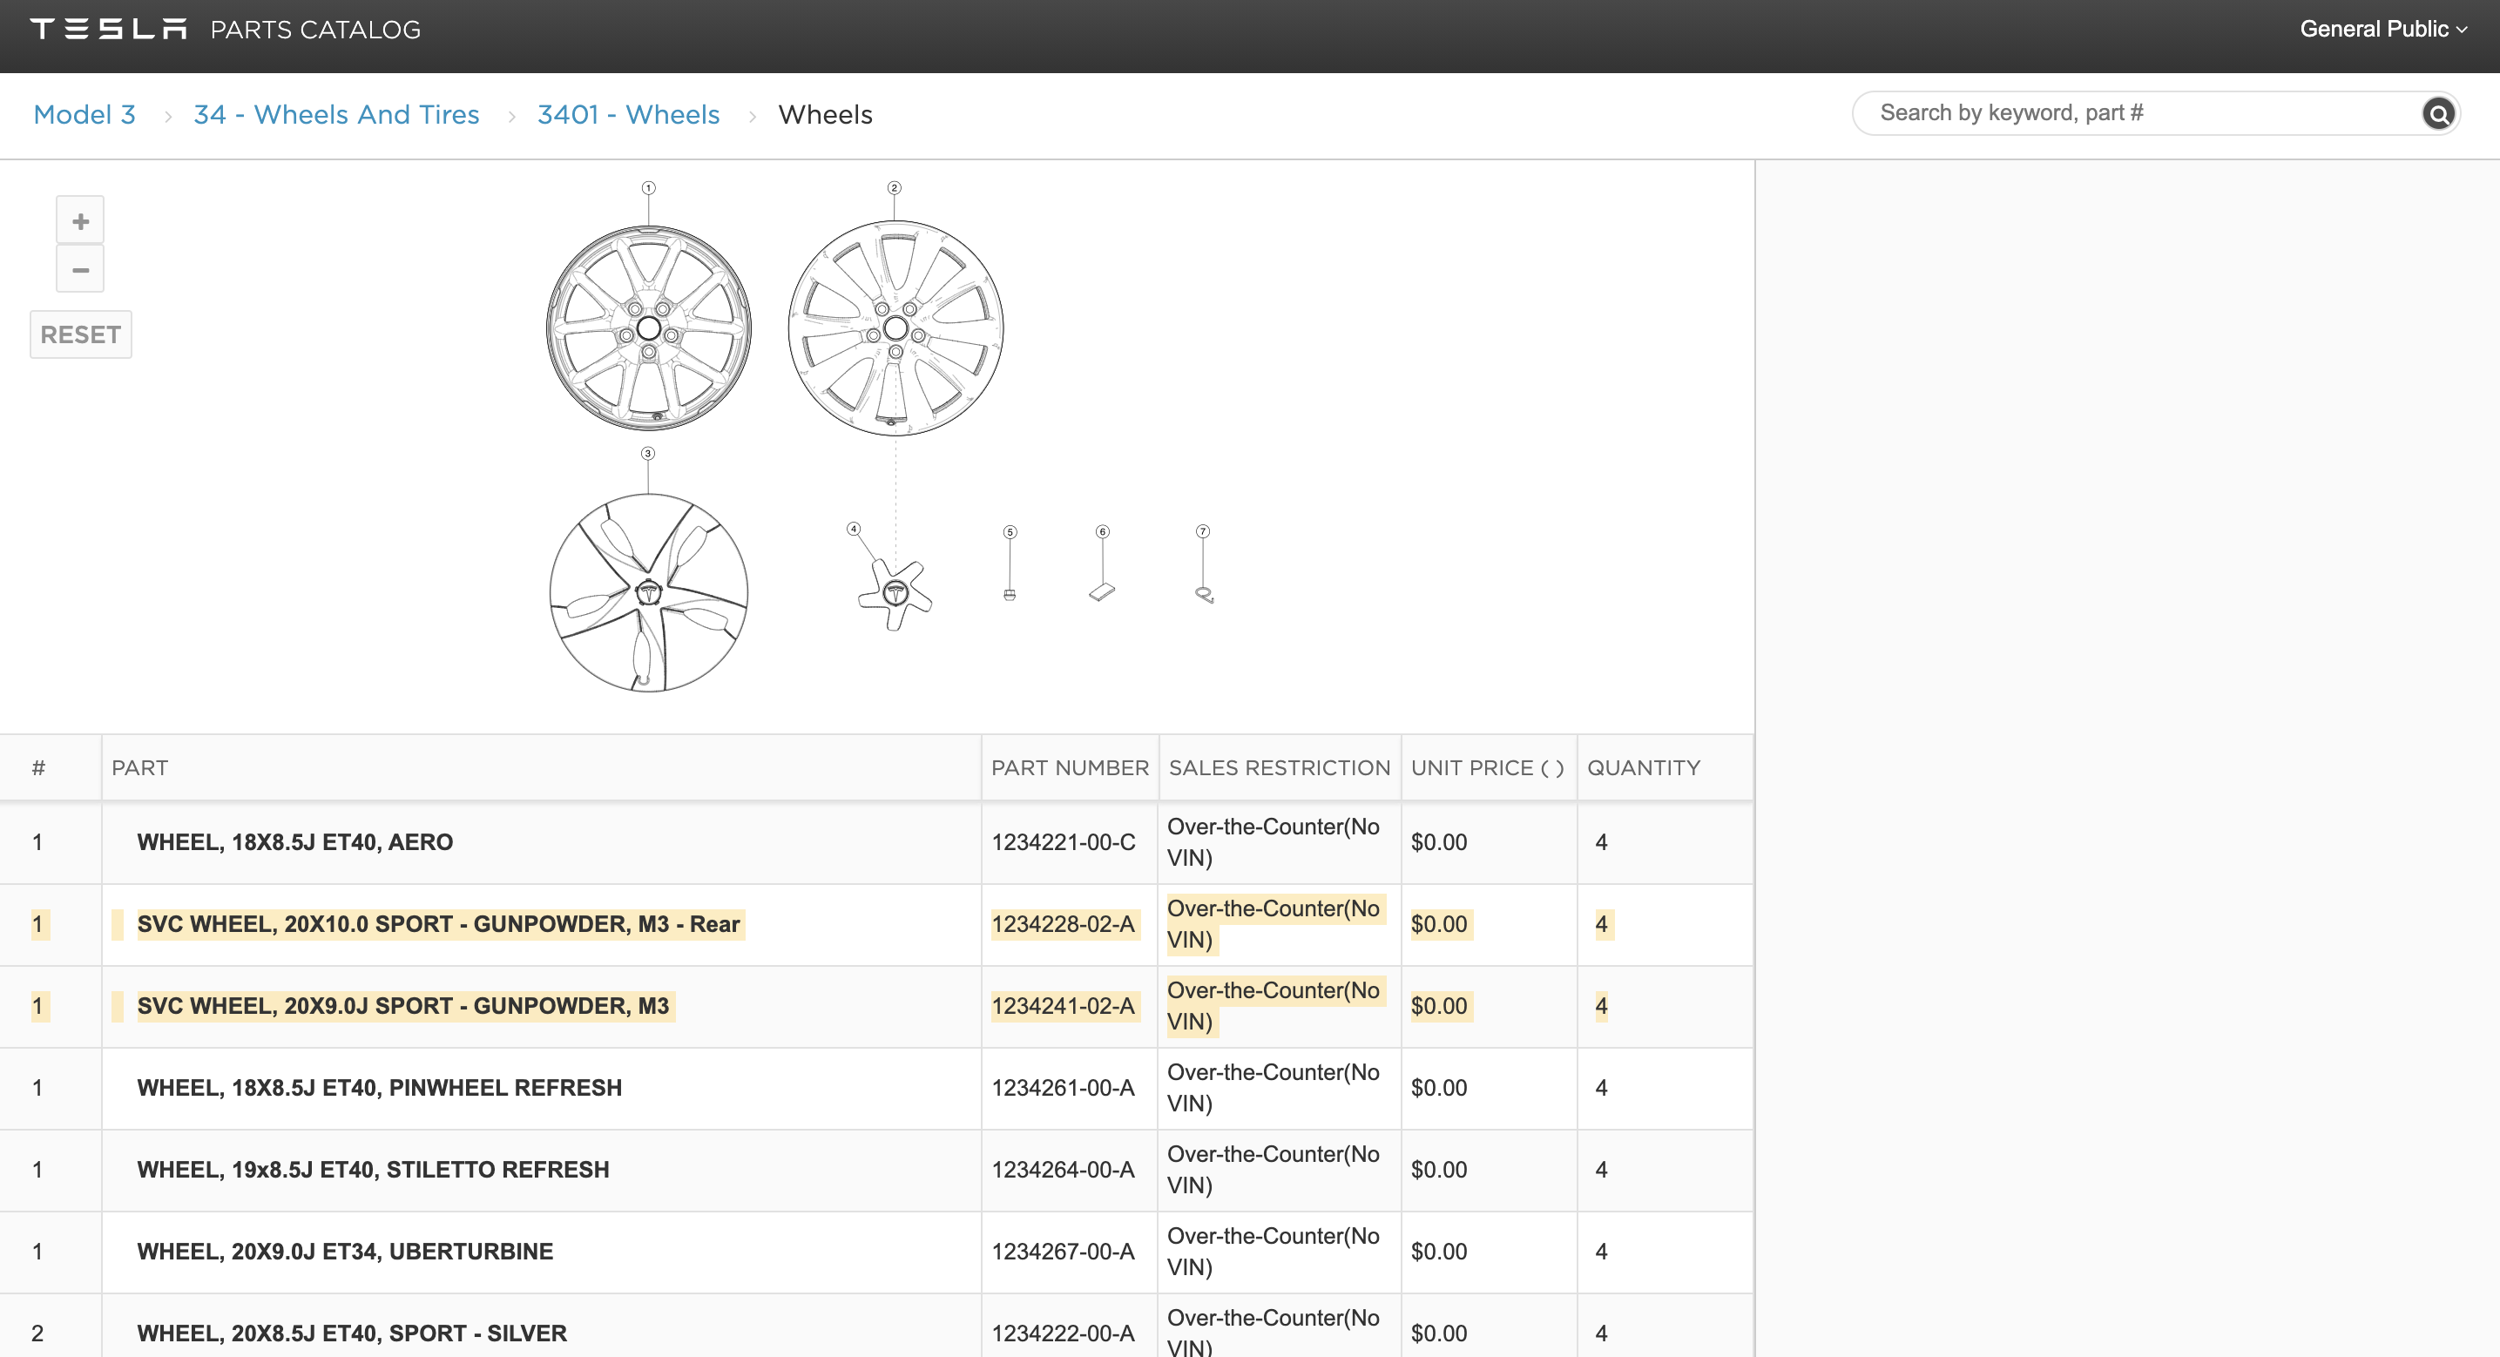
Task: Select WHEEL, 19x8.5J ET40, STILETTO REFRESH
Action: 876,1170
